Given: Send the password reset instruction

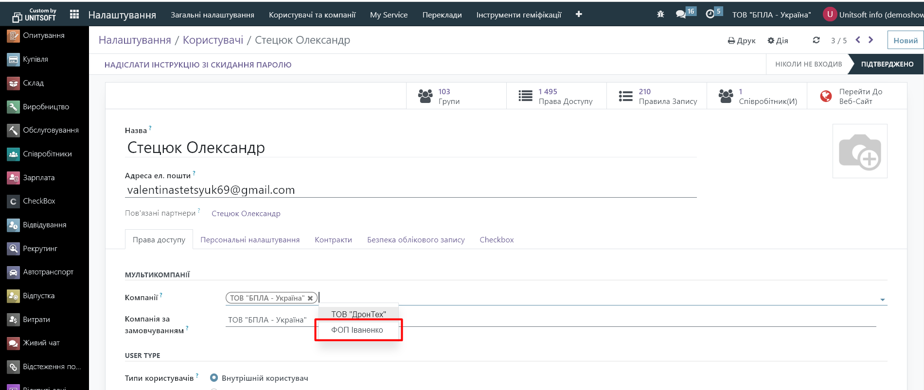Looking at the screenshot, I should pyautogui.click(x=198, y=65).
